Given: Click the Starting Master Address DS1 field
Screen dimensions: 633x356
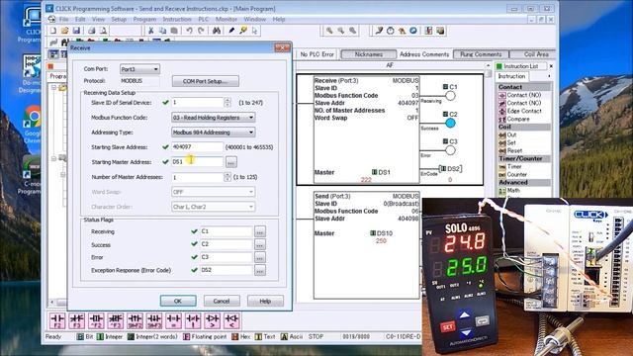Looking at the screenshot, I should 197,162.
